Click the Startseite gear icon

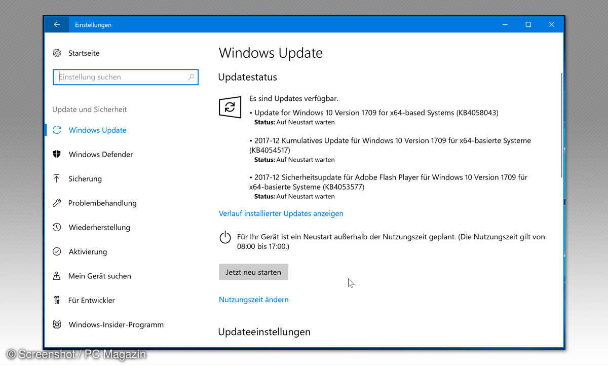pyautogui.click(x=57, y=53)
